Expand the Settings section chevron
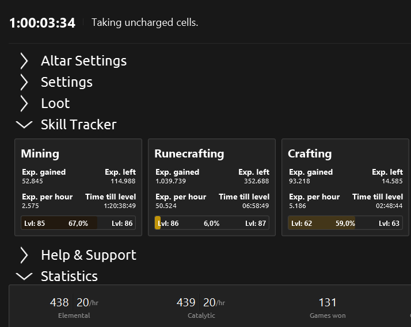The height and width of the screenshot is (327, 411). tap(24, 82)
